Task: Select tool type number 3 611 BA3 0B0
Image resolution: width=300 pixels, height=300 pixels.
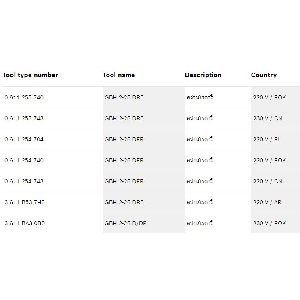Action: tap(25, 223)
